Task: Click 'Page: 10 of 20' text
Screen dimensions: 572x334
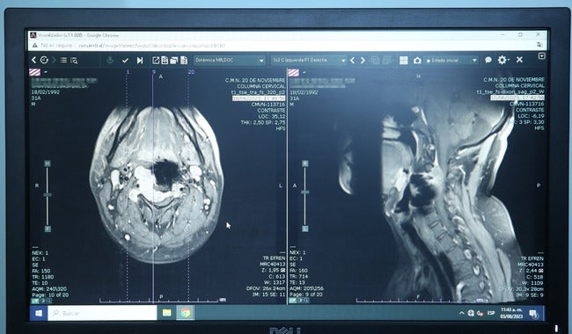Action: (50, 295)
